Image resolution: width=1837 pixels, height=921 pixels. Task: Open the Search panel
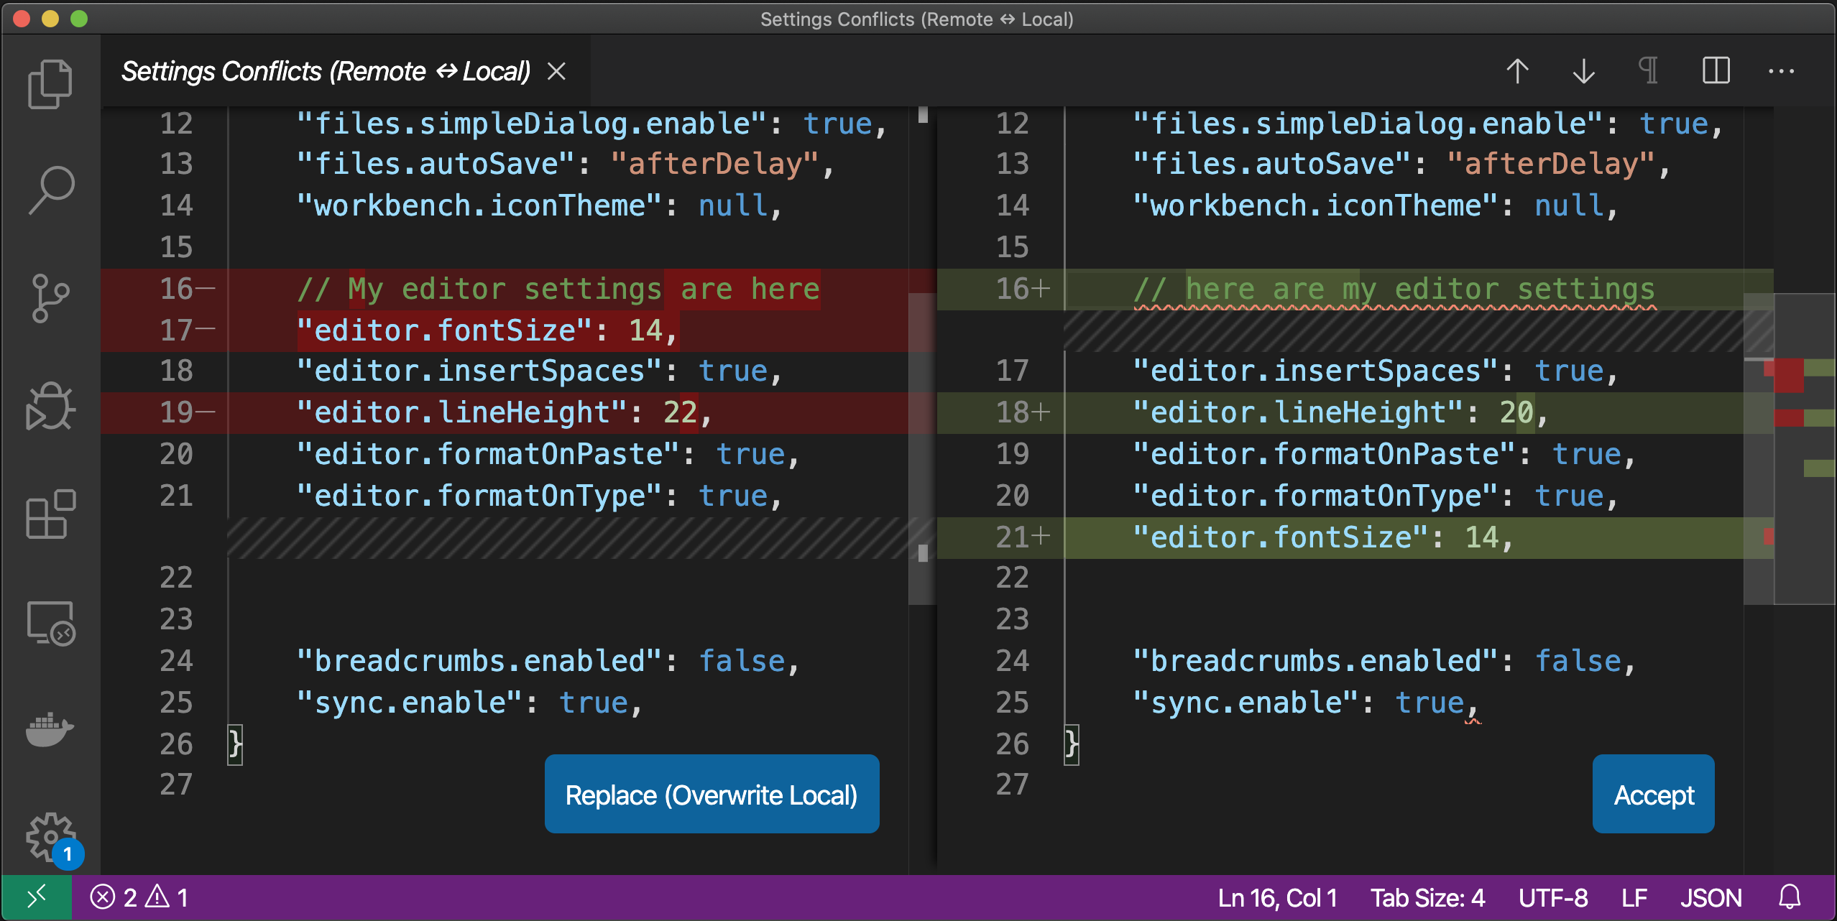click(50, 188)
